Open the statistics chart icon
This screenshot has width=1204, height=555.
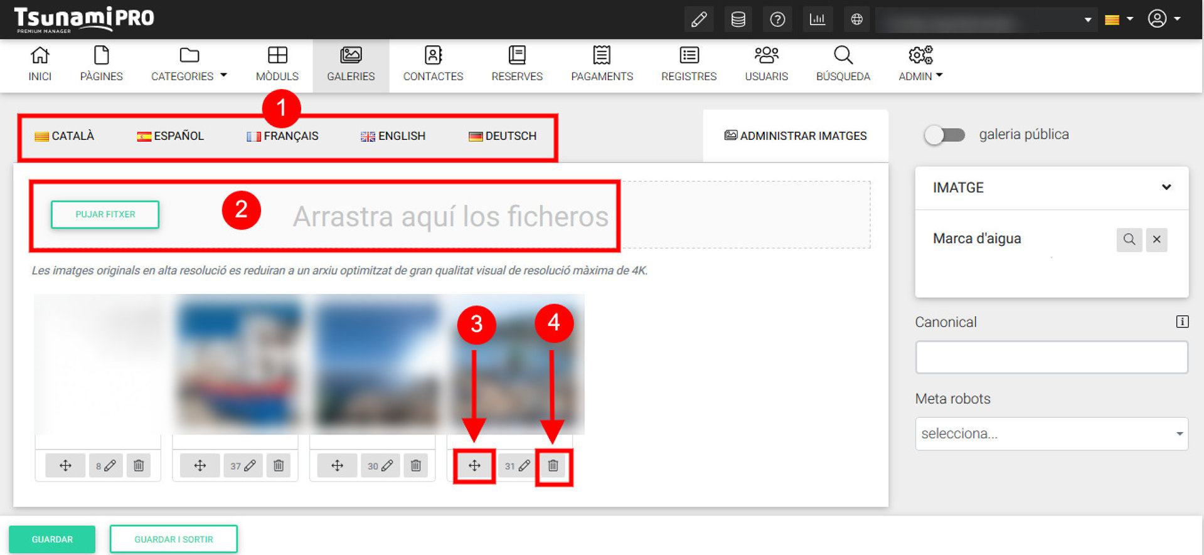coord(817,19)
